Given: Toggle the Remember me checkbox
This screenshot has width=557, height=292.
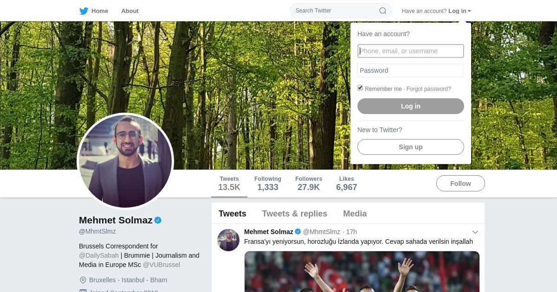Looking at the screenshot, I should tap(360, 88).
